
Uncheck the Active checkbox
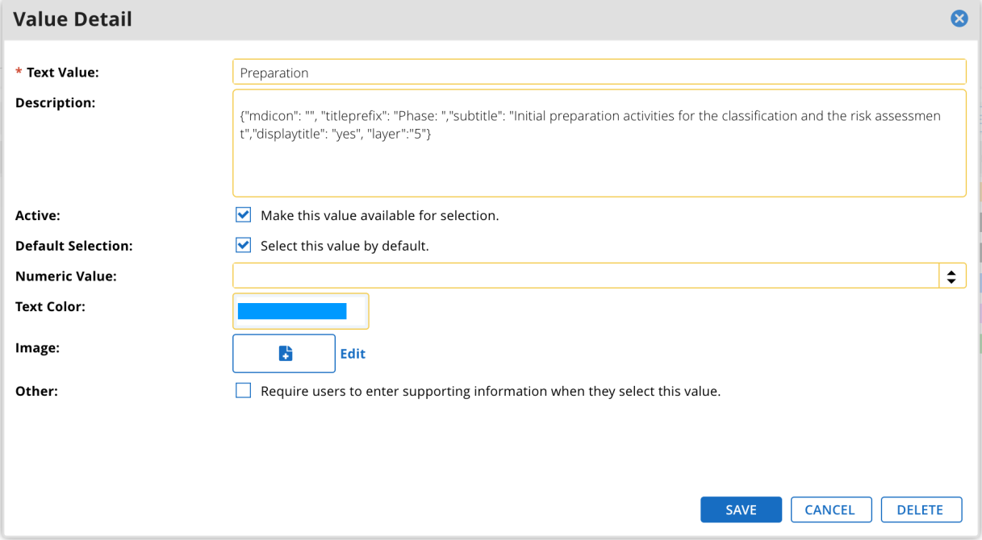pos(243,215)
